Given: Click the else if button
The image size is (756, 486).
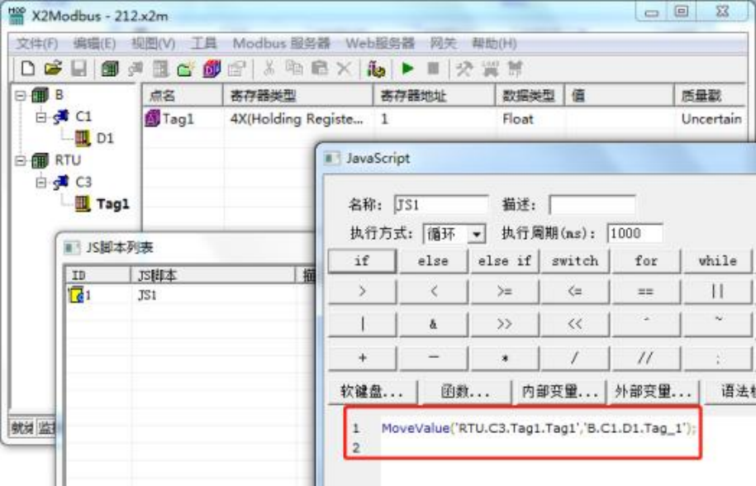Looking at the screenshot, I should pos(504,261).
